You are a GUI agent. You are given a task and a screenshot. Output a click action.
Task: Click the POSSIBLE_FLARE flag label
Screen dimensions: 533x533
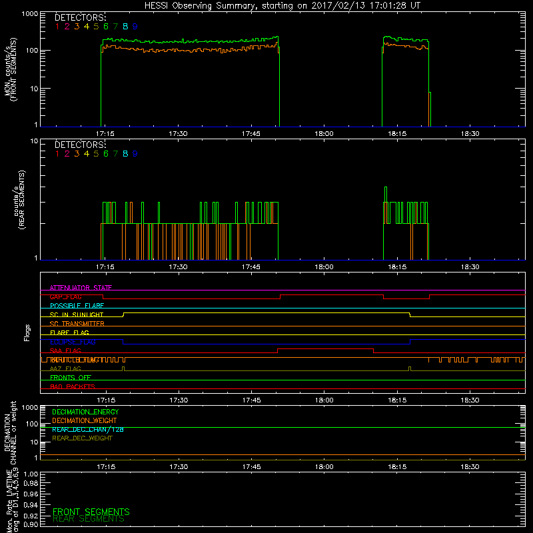77,306
